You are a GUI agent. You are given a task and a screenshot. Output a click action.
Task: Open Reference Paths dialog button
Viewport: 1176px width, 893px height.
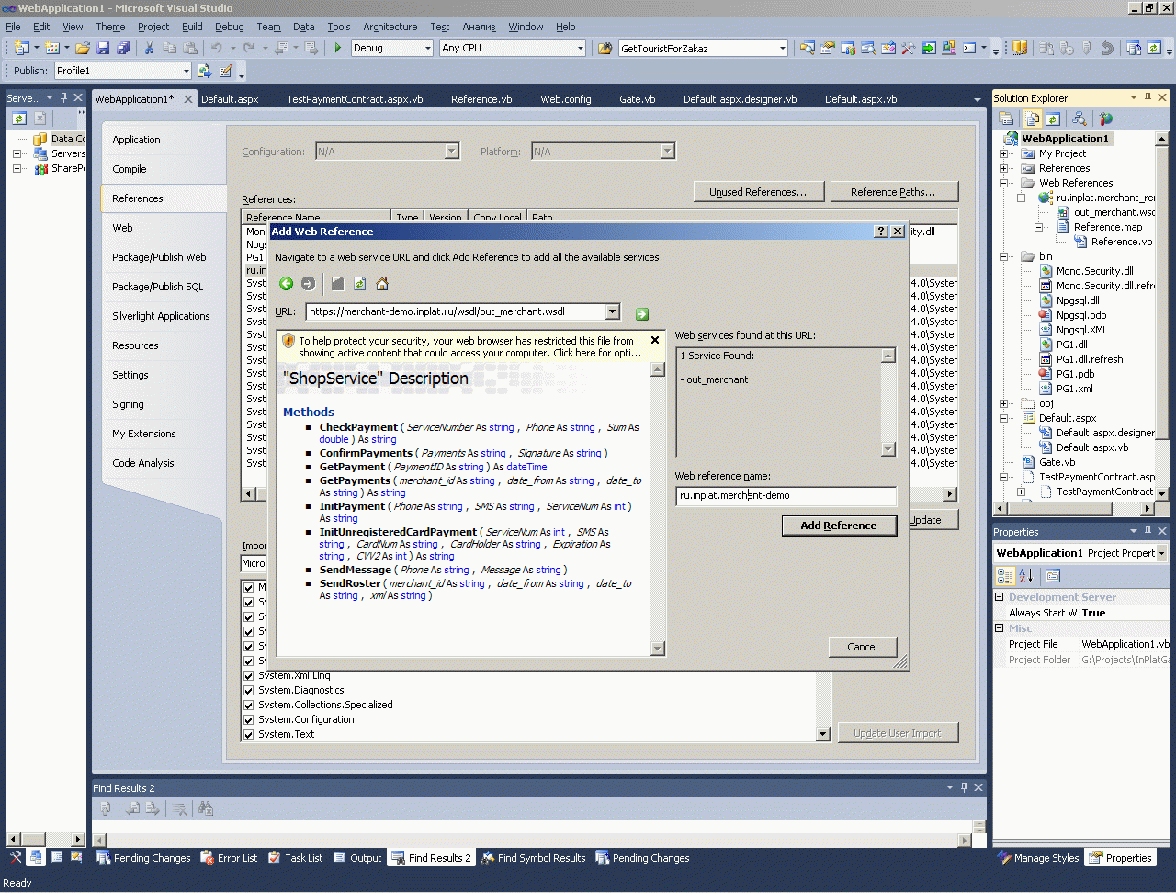coord(893,192)
